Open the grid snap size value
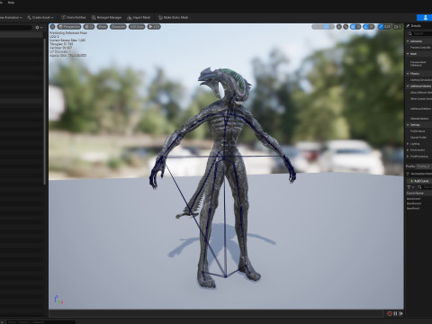The image size is (432, 324). coord(358,27)
